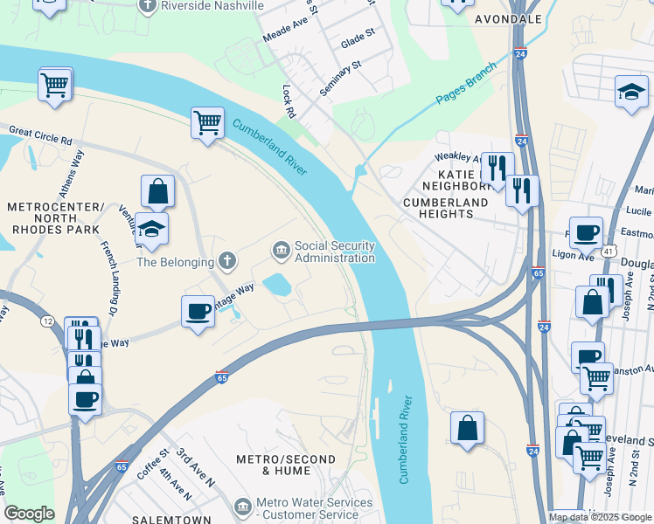Click the Map data ©2025 Google text
654x524 pixels.
pyautogui.click(x=600, y=517)
